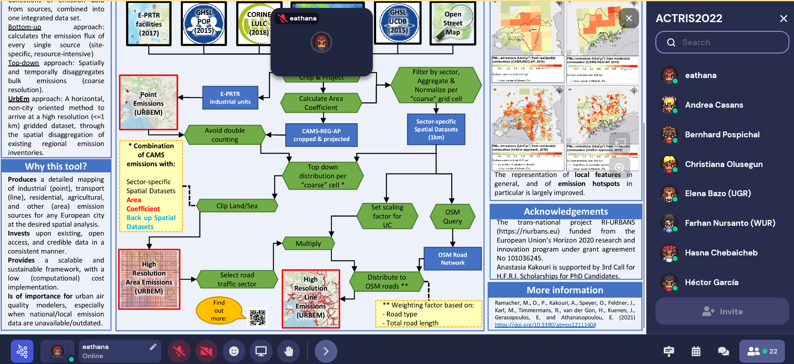Unmute the microphone in the bottom bar

point(179,351)
